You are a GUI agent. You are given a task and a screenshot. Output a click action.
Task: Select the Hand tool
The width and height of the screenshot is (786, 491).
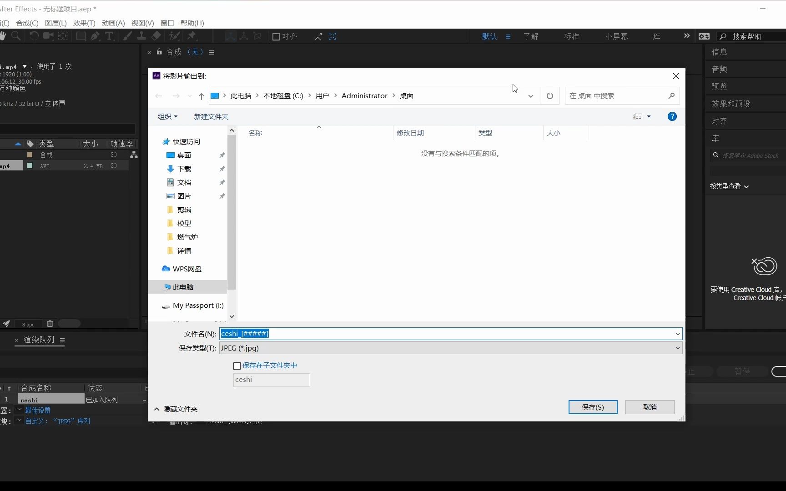click(x=4, y=36)
